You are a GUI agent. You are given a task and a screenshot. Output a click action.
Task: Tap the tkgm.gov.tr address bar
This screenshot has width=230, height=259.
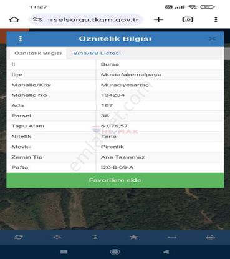coord(85,20)
